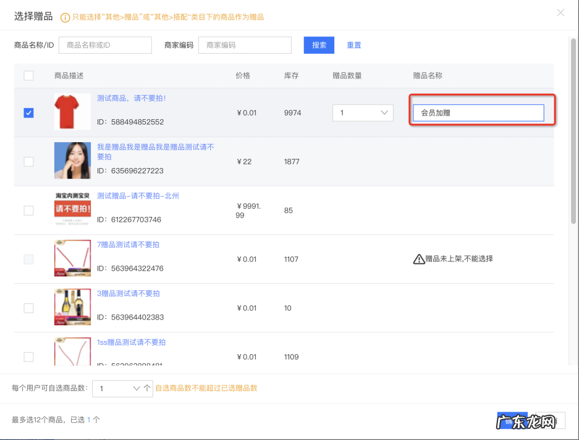
Task: Check the box for 测试赠品-请不要拍-北州
Action: click(28, 210)
